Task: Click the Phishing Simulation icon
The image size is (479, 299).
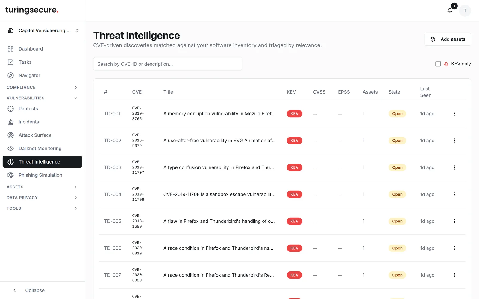Action: [11, 175]
